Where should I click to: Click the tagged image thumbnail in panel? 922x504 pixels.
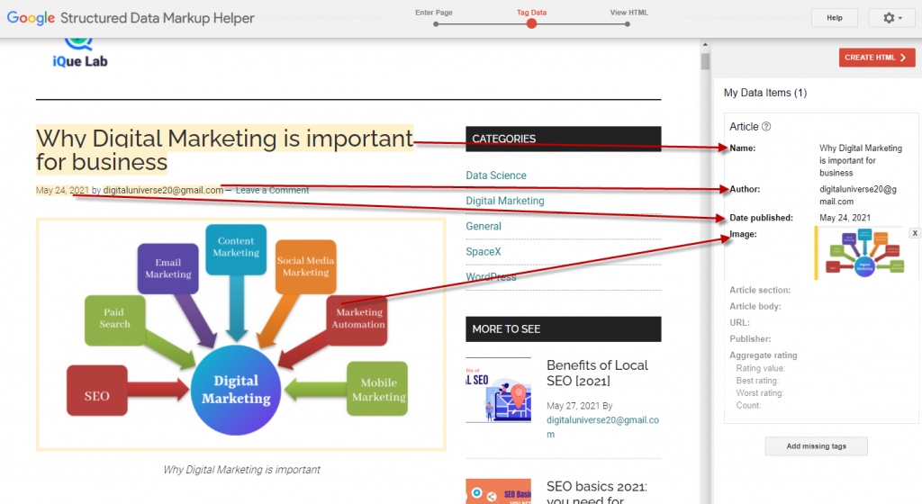click(863, 253)
